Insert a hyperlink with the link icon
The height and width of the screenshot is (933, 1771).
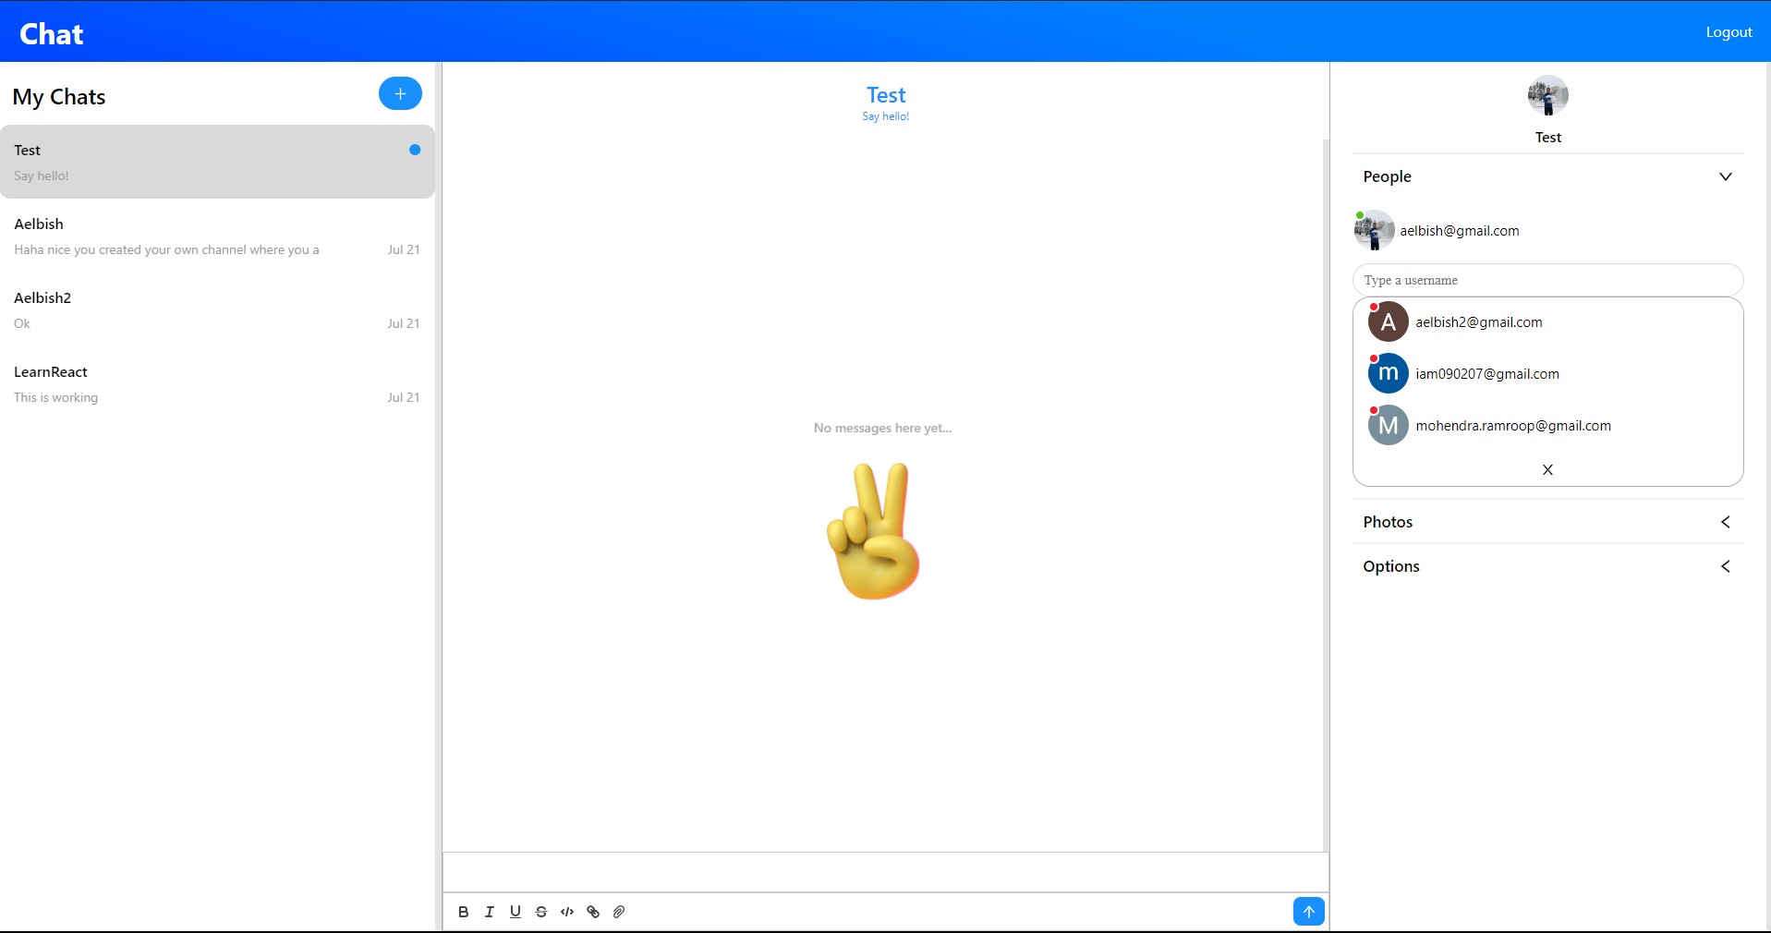click(593, 912)
